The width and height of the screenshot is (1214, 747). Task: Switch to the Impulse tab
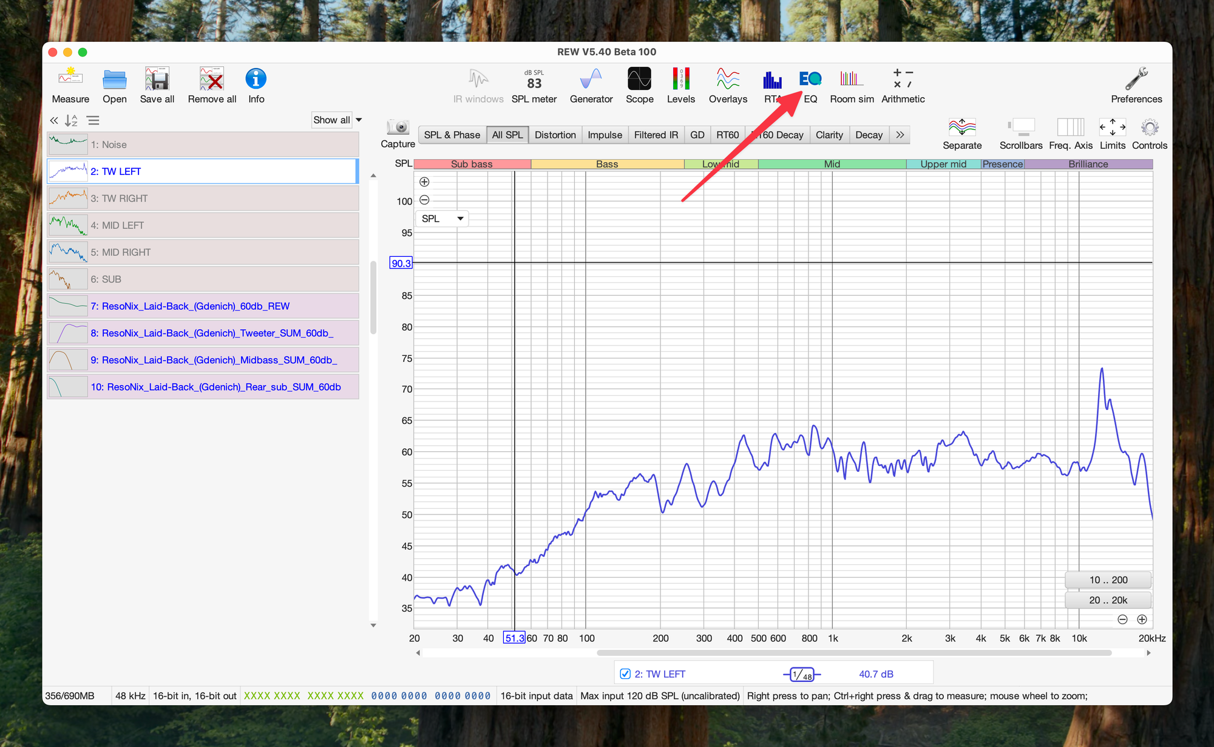[x=605, y=135]
